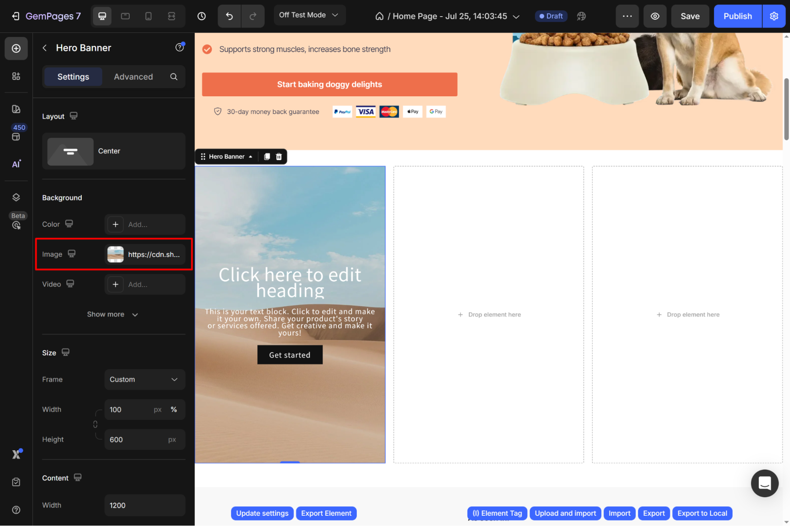Open the Off Test Mode dropdown
The width and height of the screenshot is (790, 526).
309,15
